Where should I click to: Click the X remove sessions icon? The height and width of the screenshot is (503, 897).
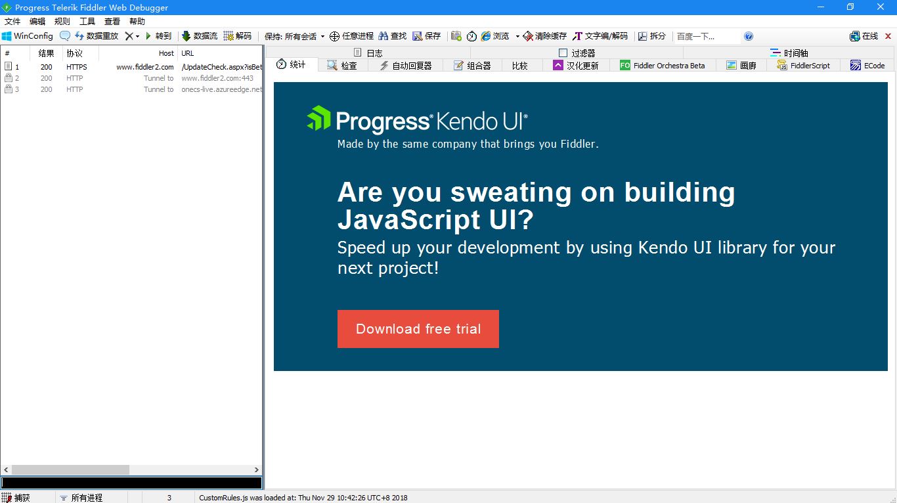(129, 36)
